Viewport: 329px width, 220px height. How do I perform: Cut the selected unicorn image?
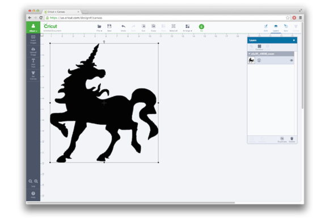pos(144,27)
